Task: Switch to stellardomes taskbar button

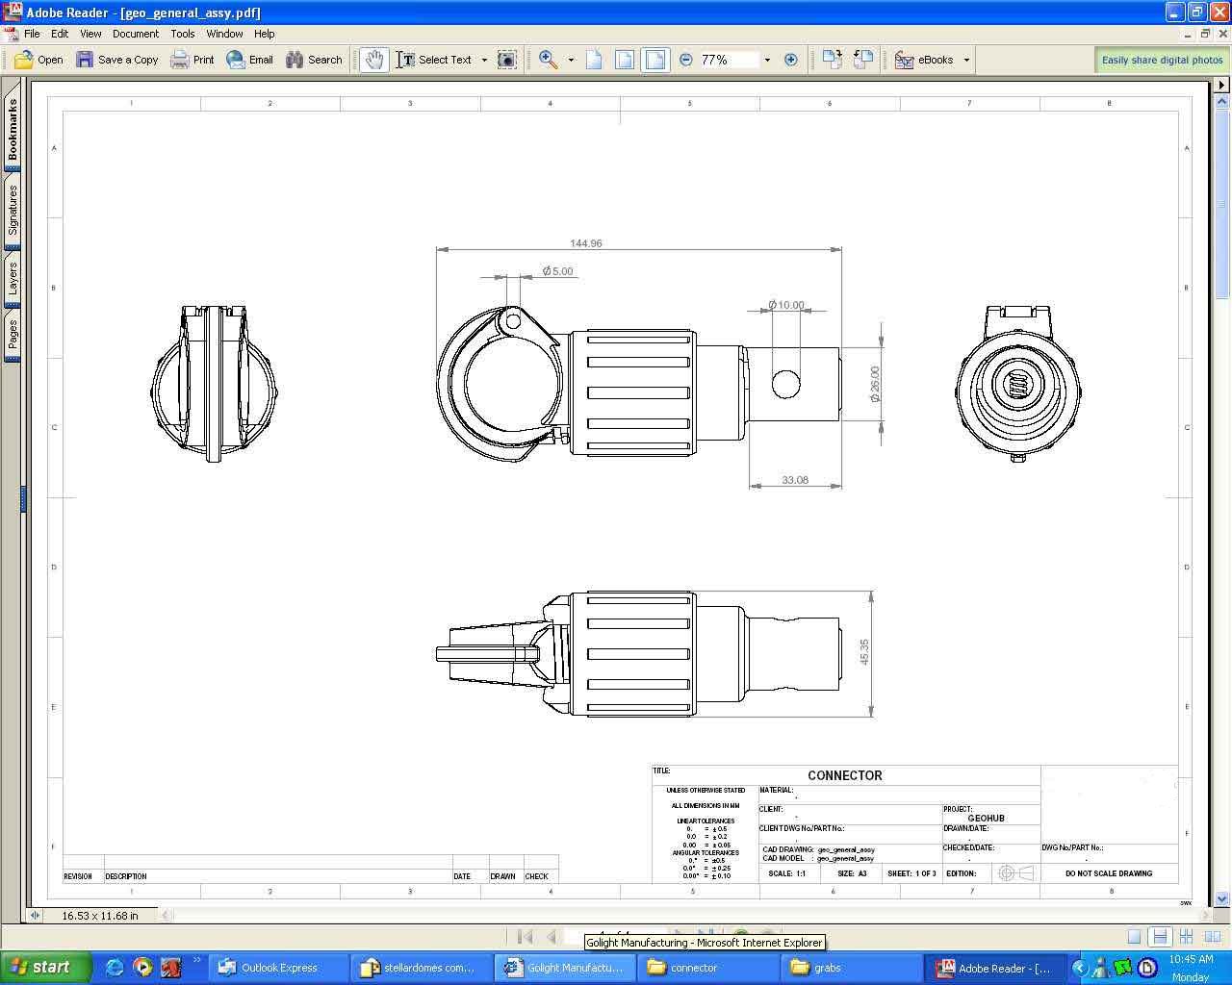Action: pos(421,968)
